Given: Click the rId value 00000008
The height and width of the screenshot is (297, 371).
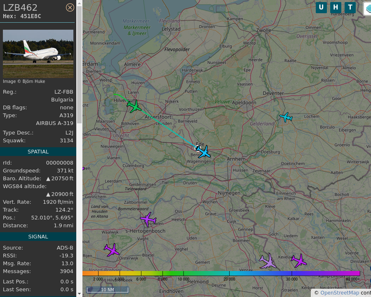Looking at the screenshot, I should pyautogui.click(x=60, y=163).
